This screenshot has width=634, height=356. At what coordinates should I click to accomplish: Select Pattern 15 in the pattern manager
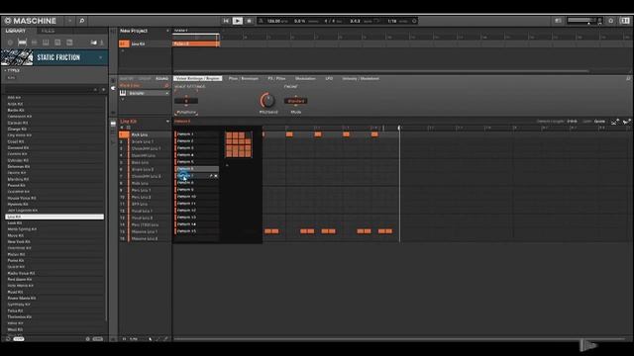tap(196, 231)
